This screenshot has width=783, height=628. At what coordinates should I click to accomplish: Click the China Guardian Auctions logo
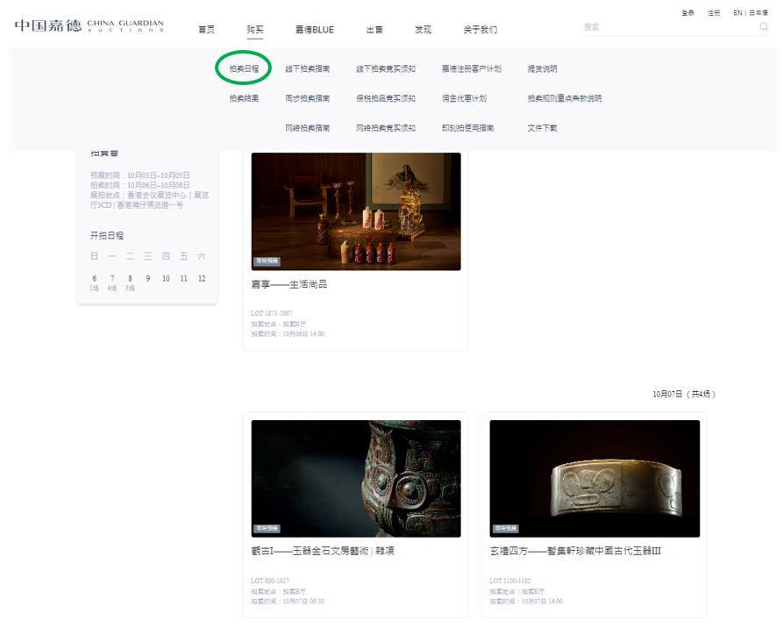pyautogui.click(x=89, y=25)
